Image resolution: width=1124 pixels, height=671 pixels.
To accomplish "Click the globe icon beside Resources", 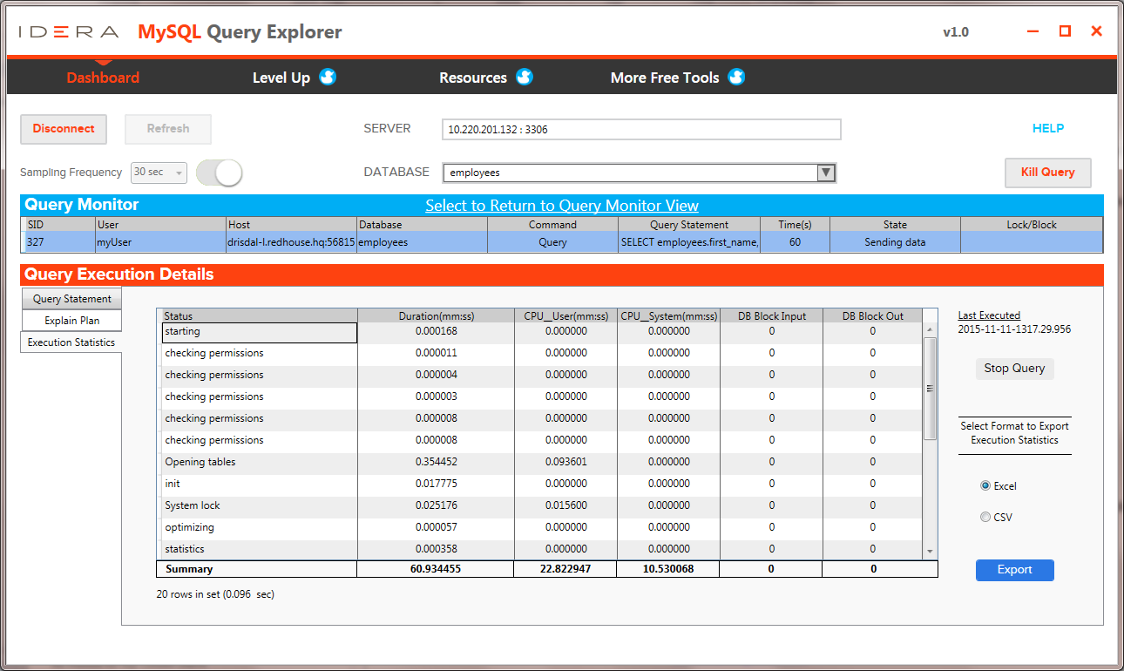I will pyautogui.click(x=525, y=77).
